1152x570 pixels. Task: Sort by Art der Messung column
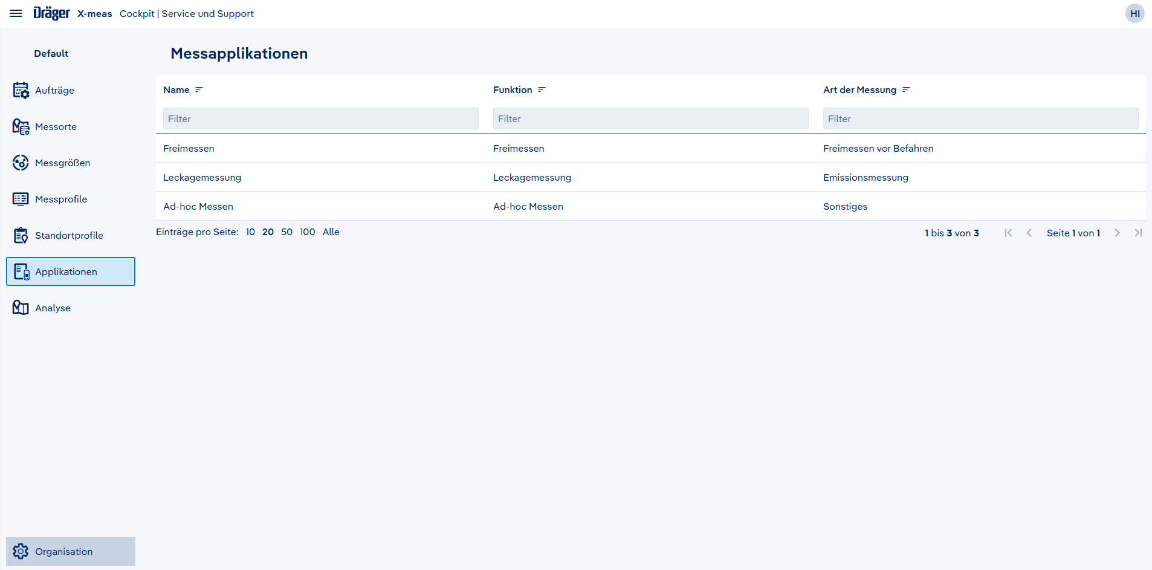click(905, 89)
